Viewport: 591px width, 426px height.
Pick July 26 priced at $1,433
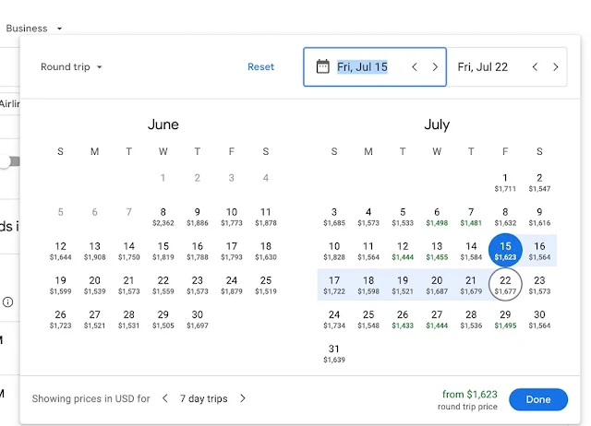coord(403,318)
